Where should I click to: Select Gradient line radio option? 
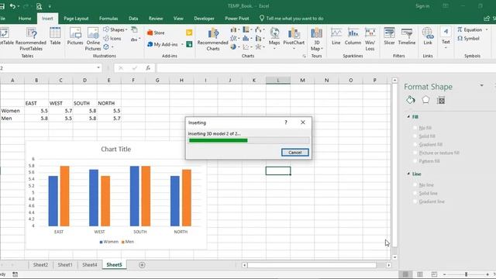click(415, 201)
